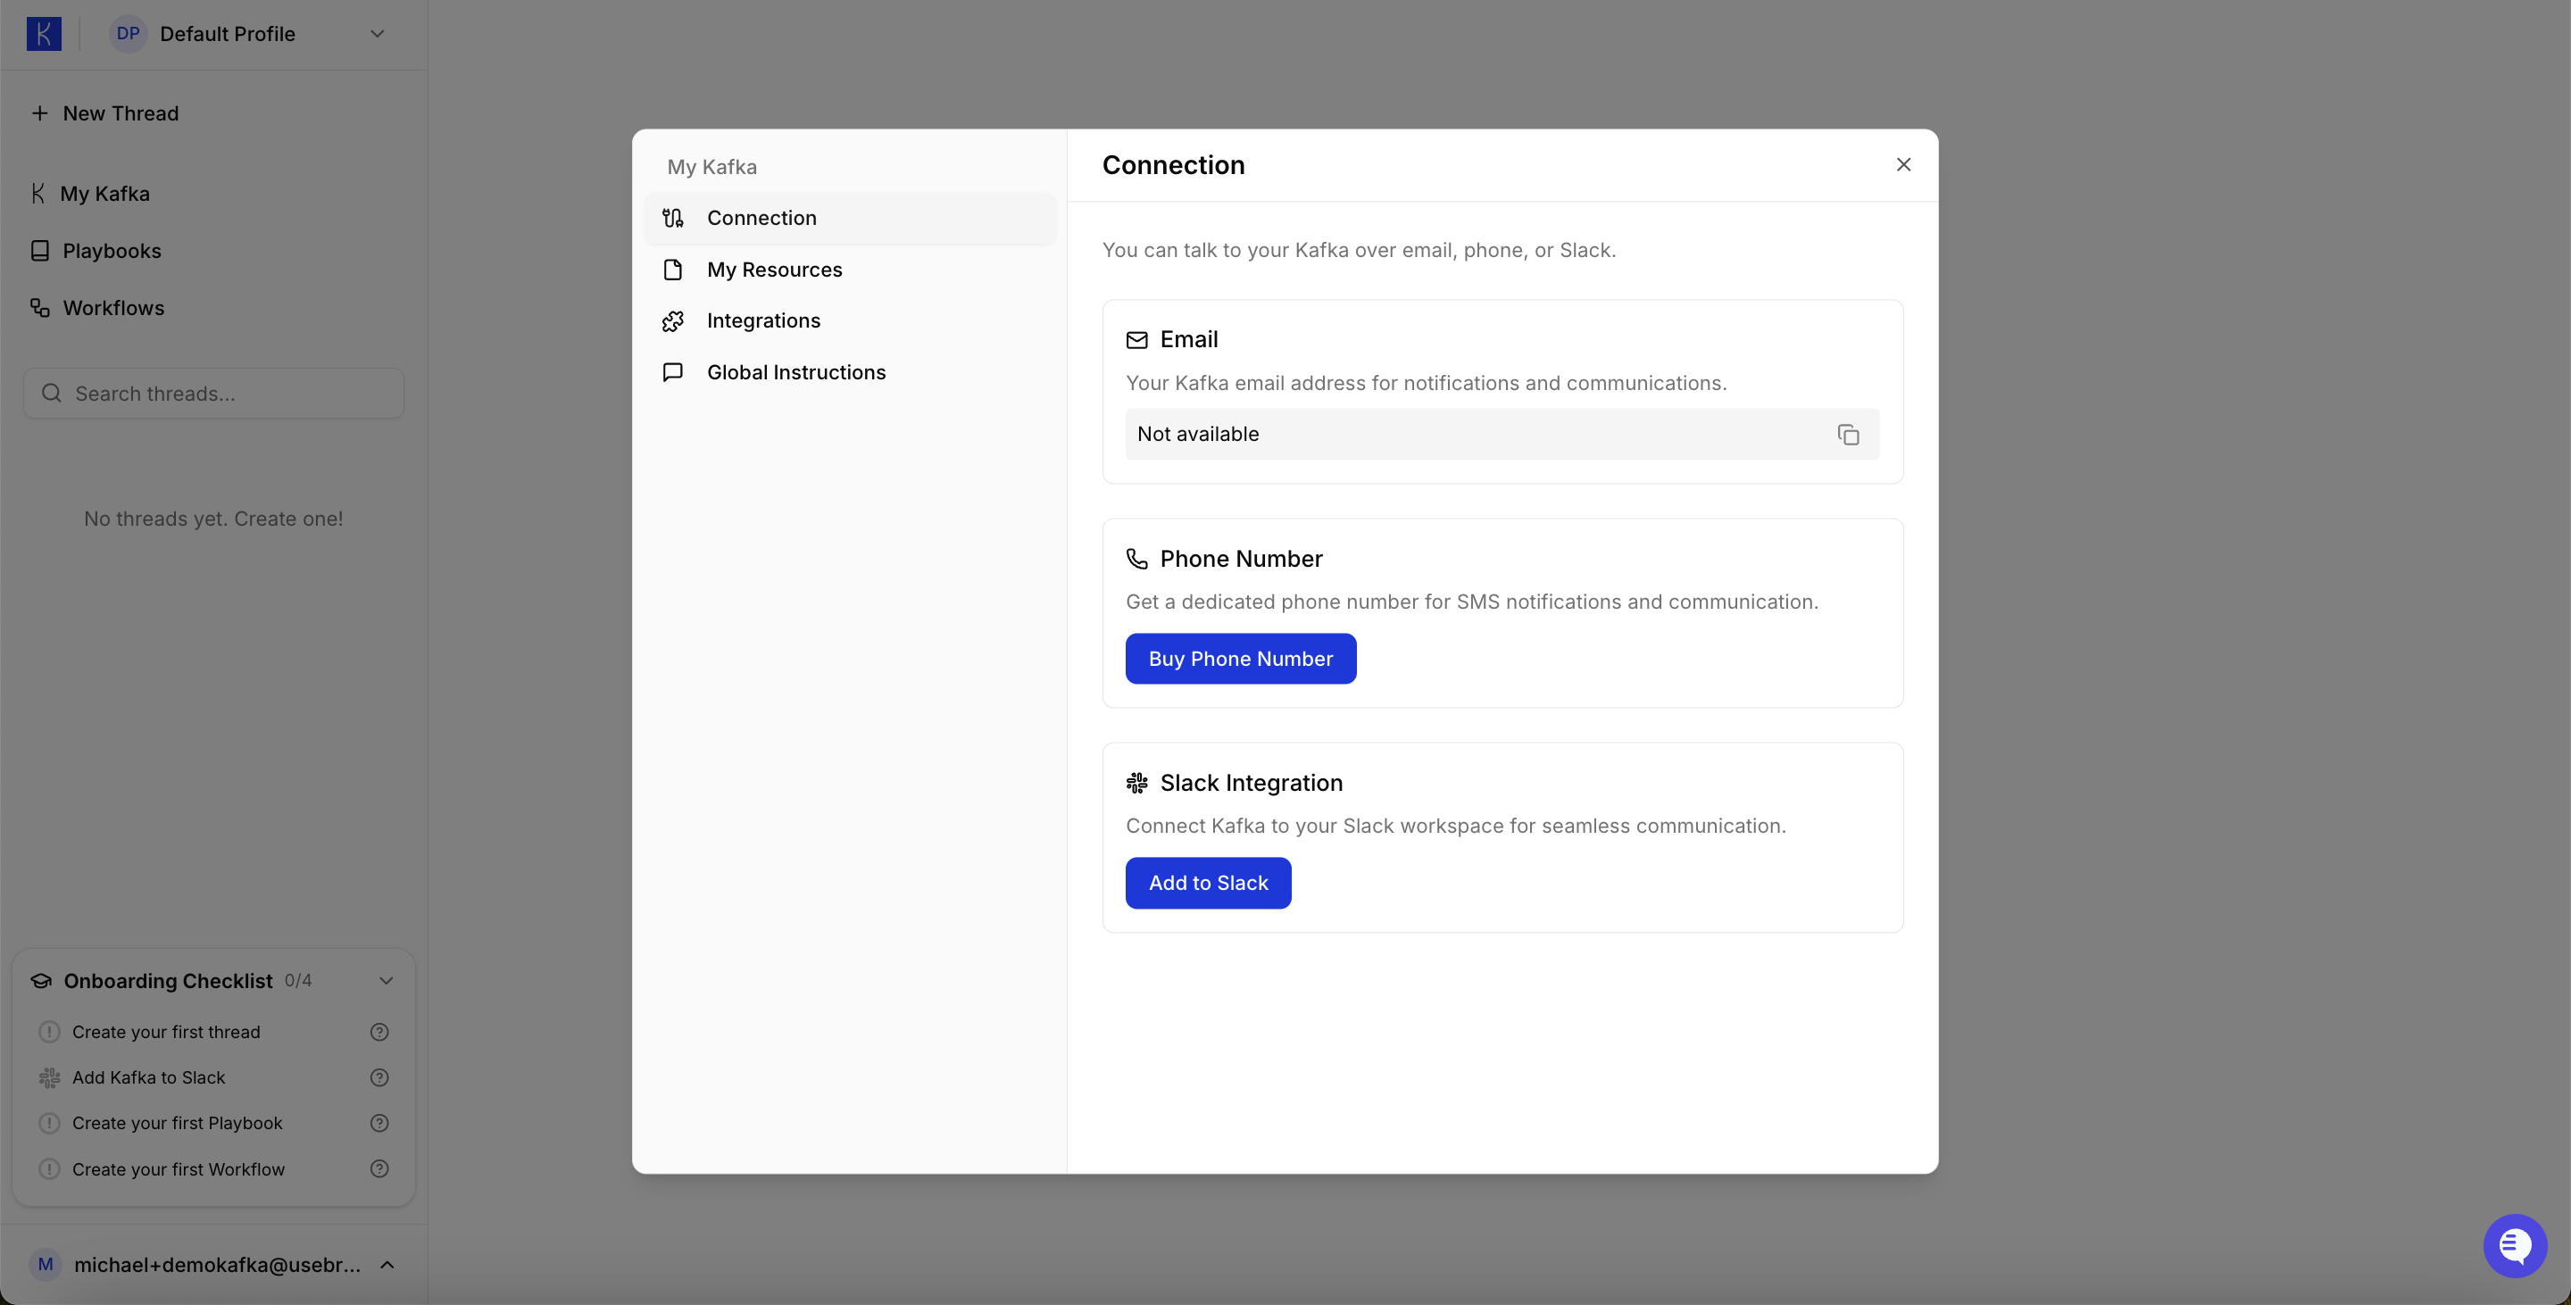This screenshot has height=1305, width=2571.
Task: Toggle the Add Kafka to Slack checklist item
Action: click(x=50, y=1077)
